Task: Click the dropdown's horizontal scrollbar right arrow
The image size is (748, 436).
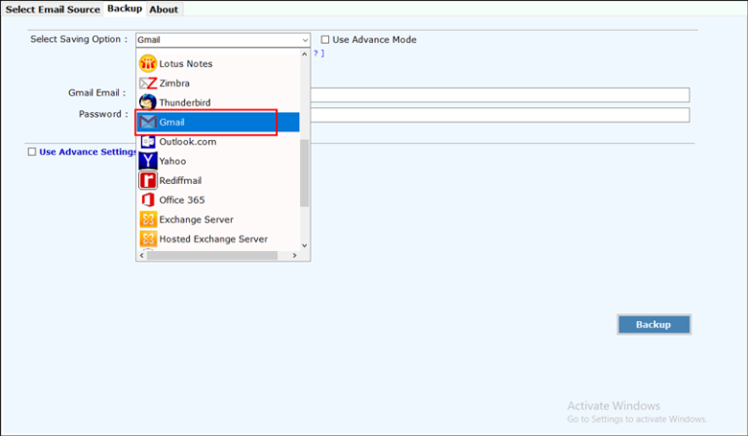Action: [x=294, y=256]
